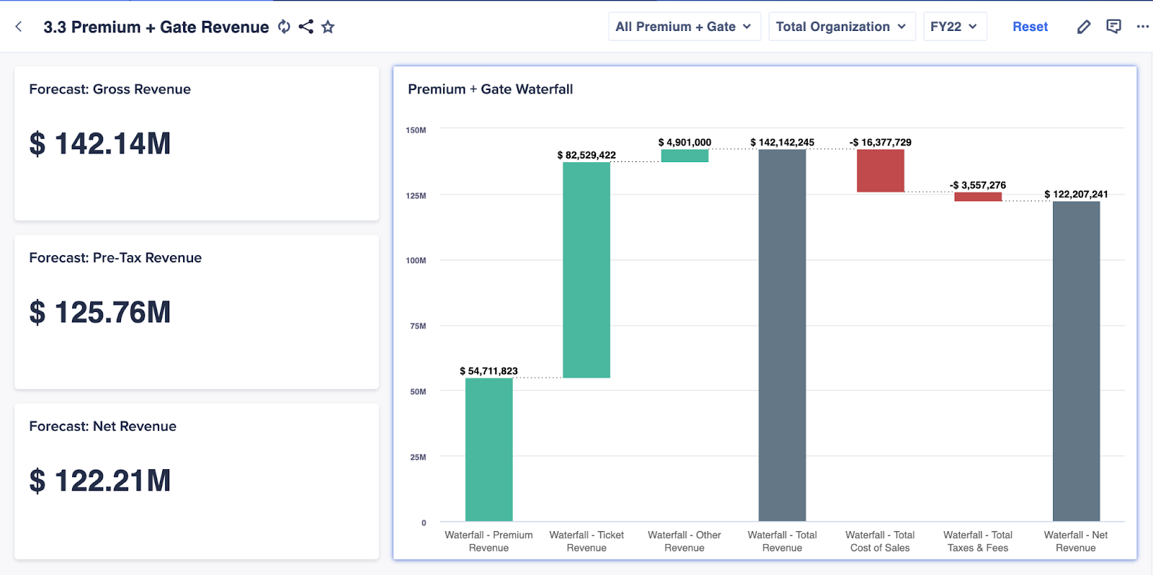
Task: Click the refresh sync icon beside title
Action: coord(284,27)
